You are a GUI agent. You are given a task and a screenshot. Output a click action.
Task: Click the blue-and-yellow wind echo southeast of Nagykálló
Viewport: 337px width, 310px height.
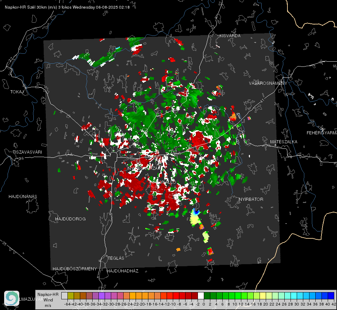(195, 217)
